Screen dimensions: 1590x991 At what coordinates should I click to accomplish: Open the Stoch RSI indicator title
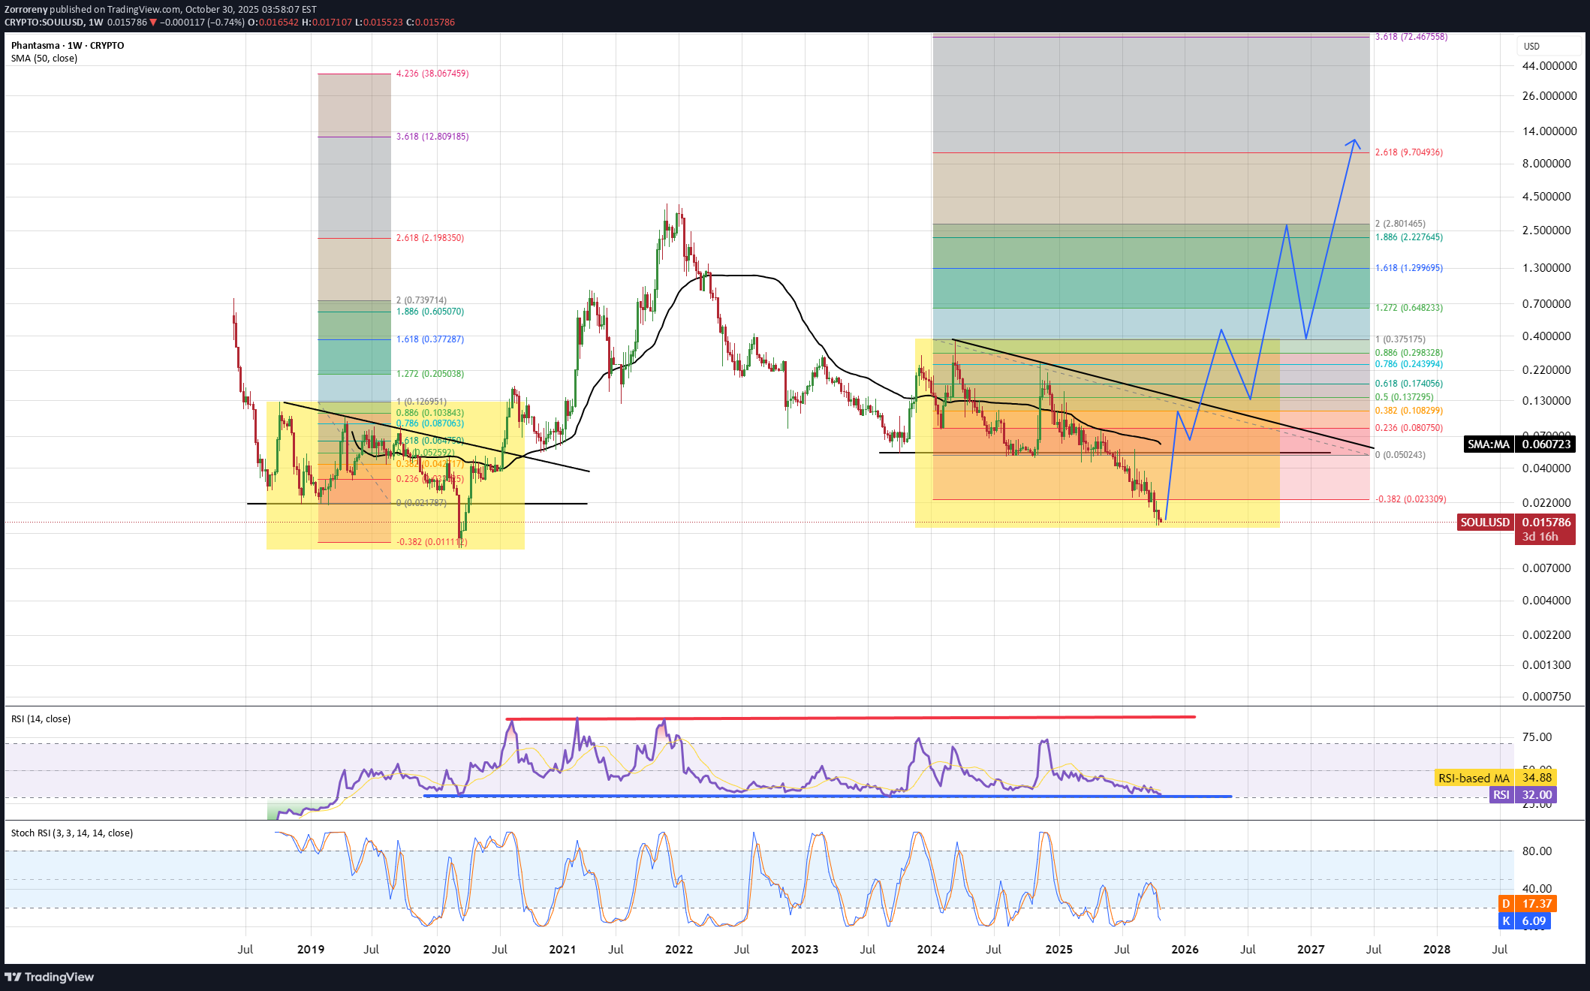(72, 833)
